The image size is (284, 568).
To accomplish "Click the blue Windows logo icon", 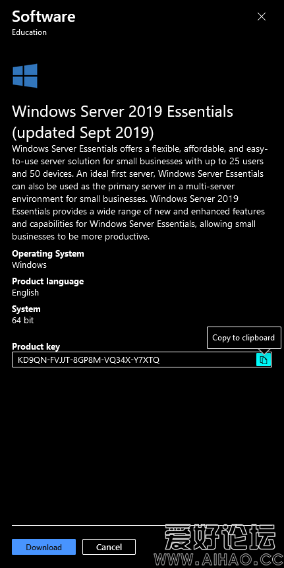I will 25,76.
